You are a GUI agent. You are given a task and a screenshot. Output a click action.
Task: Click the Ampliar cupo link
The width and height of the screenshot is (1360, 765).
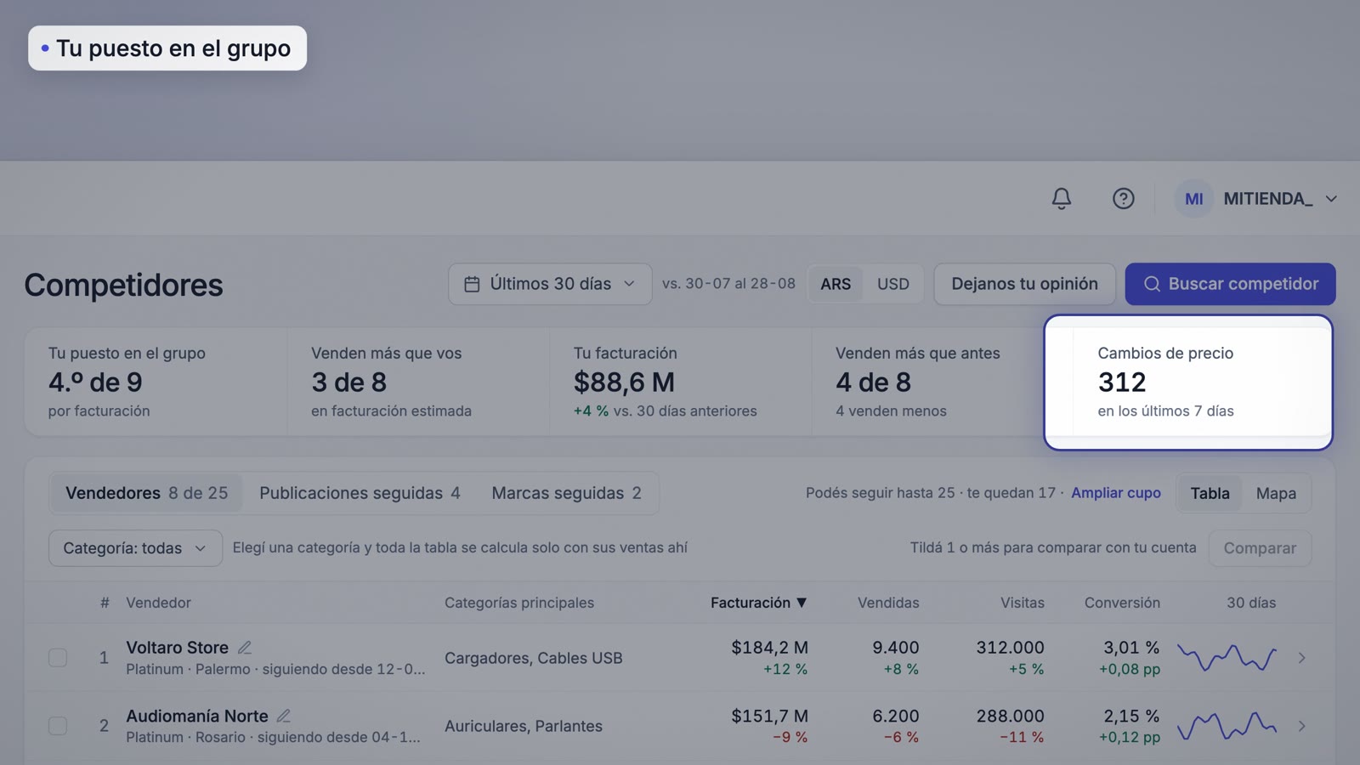click(x=1115, y=493)
